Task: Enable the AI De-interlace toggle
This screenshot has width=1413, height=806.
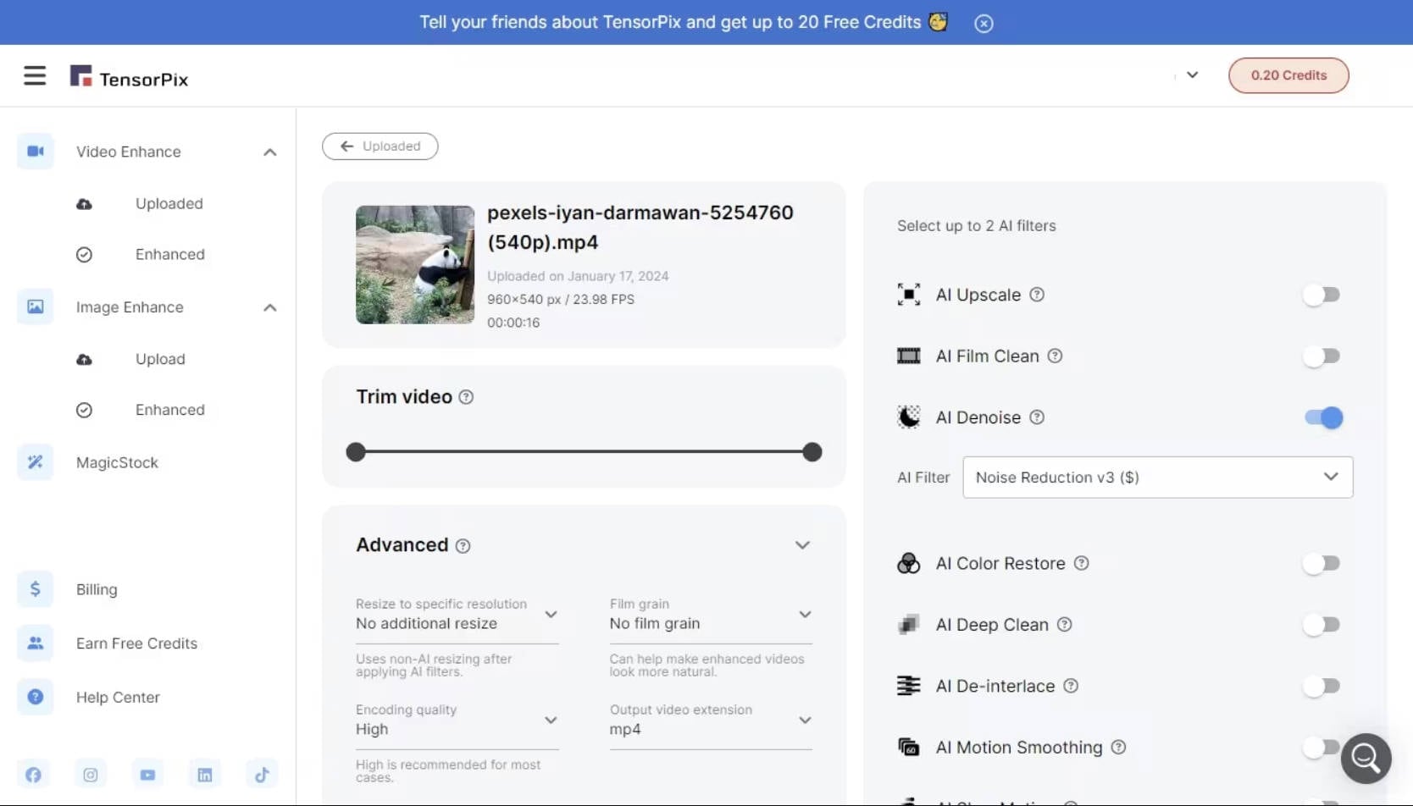Action: click(x=1322, y=686)
